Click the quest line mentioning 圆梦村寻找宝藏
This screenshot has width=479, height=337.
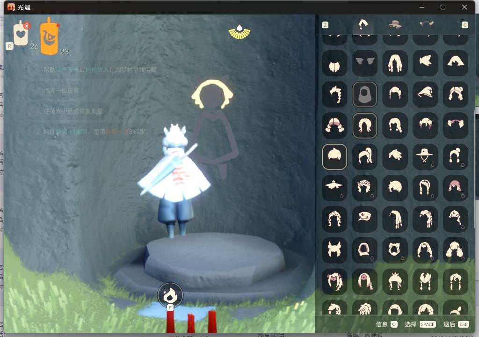click(100, 70)
